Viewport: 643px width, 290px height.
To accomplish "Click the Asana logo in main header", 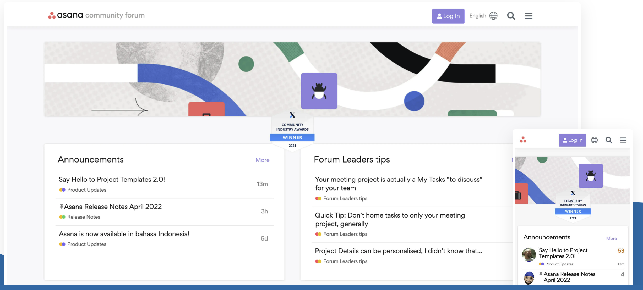I will point(66,15).
